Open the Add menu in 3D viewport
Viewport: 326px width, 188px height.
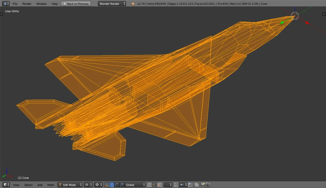click(x=40, y=185)
